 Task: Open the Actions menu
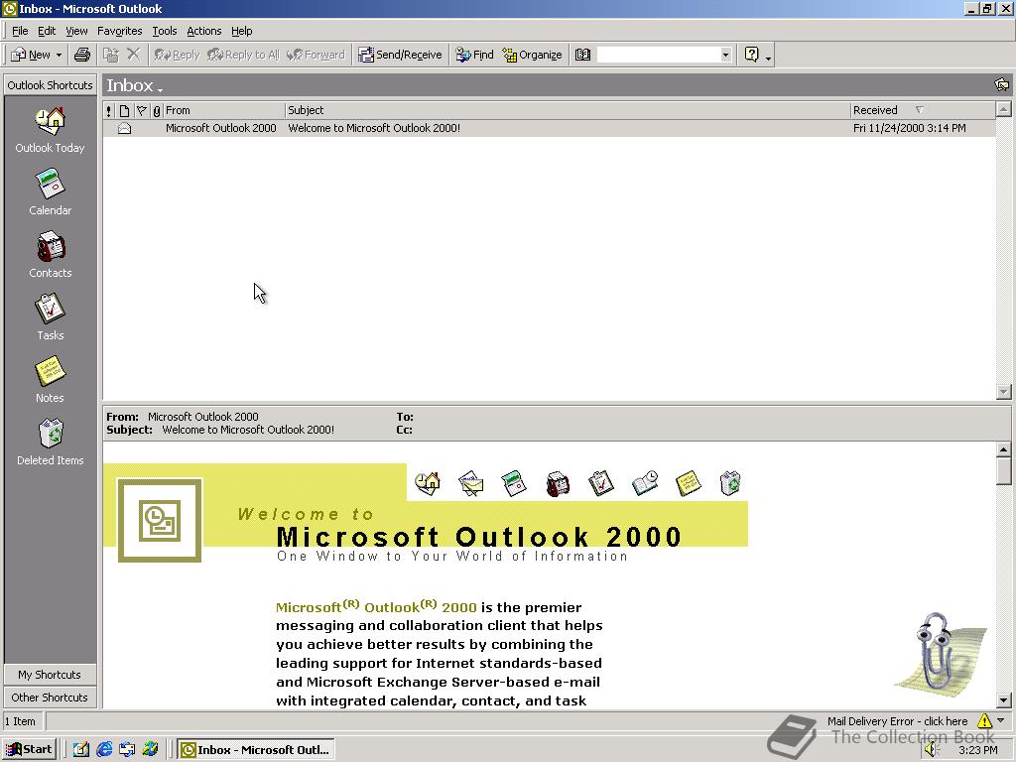point(204,31)
